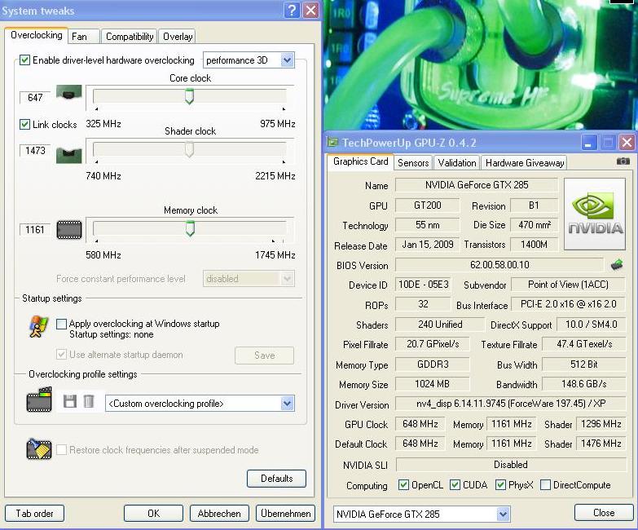Toggle Restore clock frequencies after suspended mode

click(61, 450)
